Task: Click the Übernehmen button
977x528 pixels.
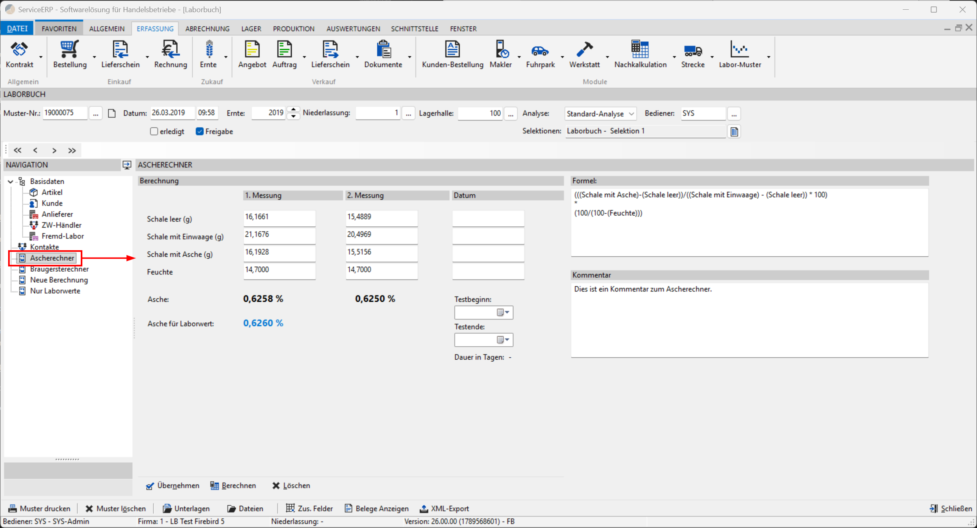Action: pos(173,485)
